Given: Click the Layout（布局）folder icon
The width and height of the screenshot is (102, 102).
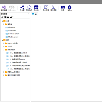Looking at the screenshot, I should coord(6,43).
